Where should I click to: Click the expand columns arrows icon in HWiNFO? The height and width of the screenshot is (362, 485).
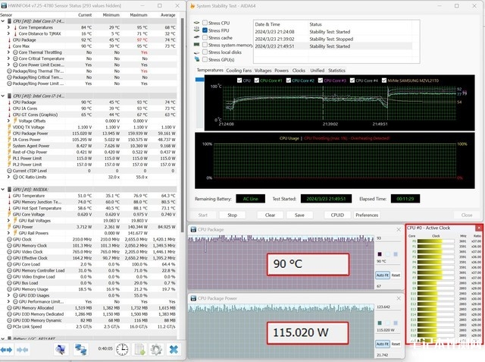pos(6,350)
